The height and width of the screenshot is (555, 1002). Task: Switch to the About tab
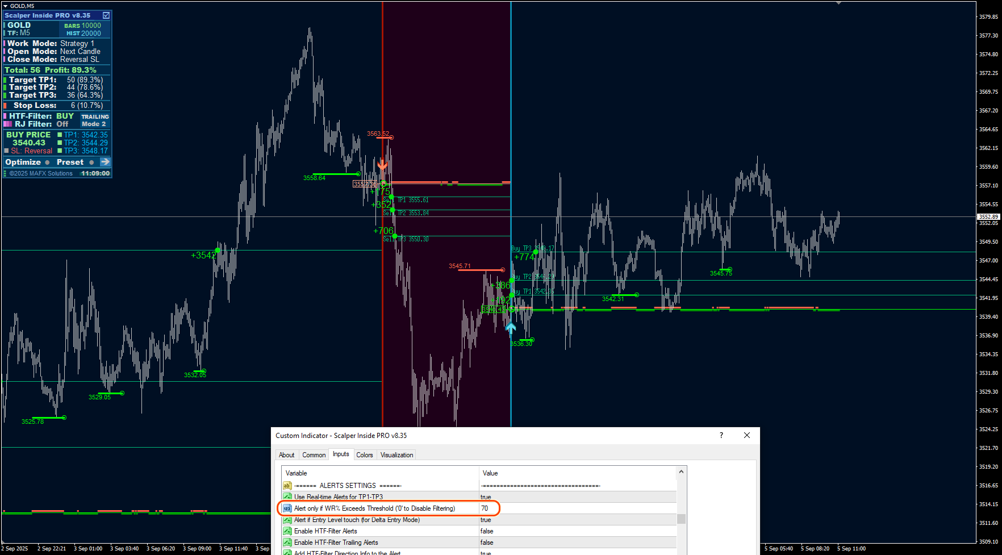pos(287,455)
